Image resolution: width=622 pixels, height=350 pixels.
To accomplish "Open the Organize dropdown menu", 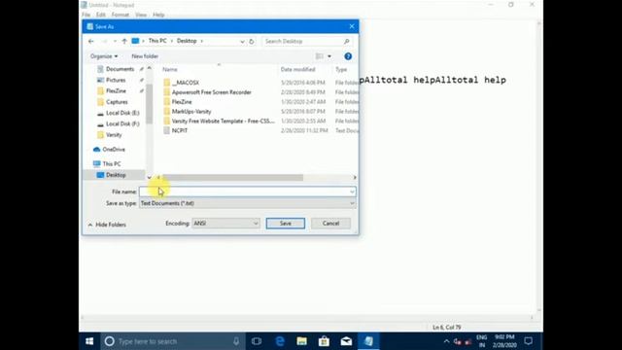I will pyautogui.click(x=104, y=56).
